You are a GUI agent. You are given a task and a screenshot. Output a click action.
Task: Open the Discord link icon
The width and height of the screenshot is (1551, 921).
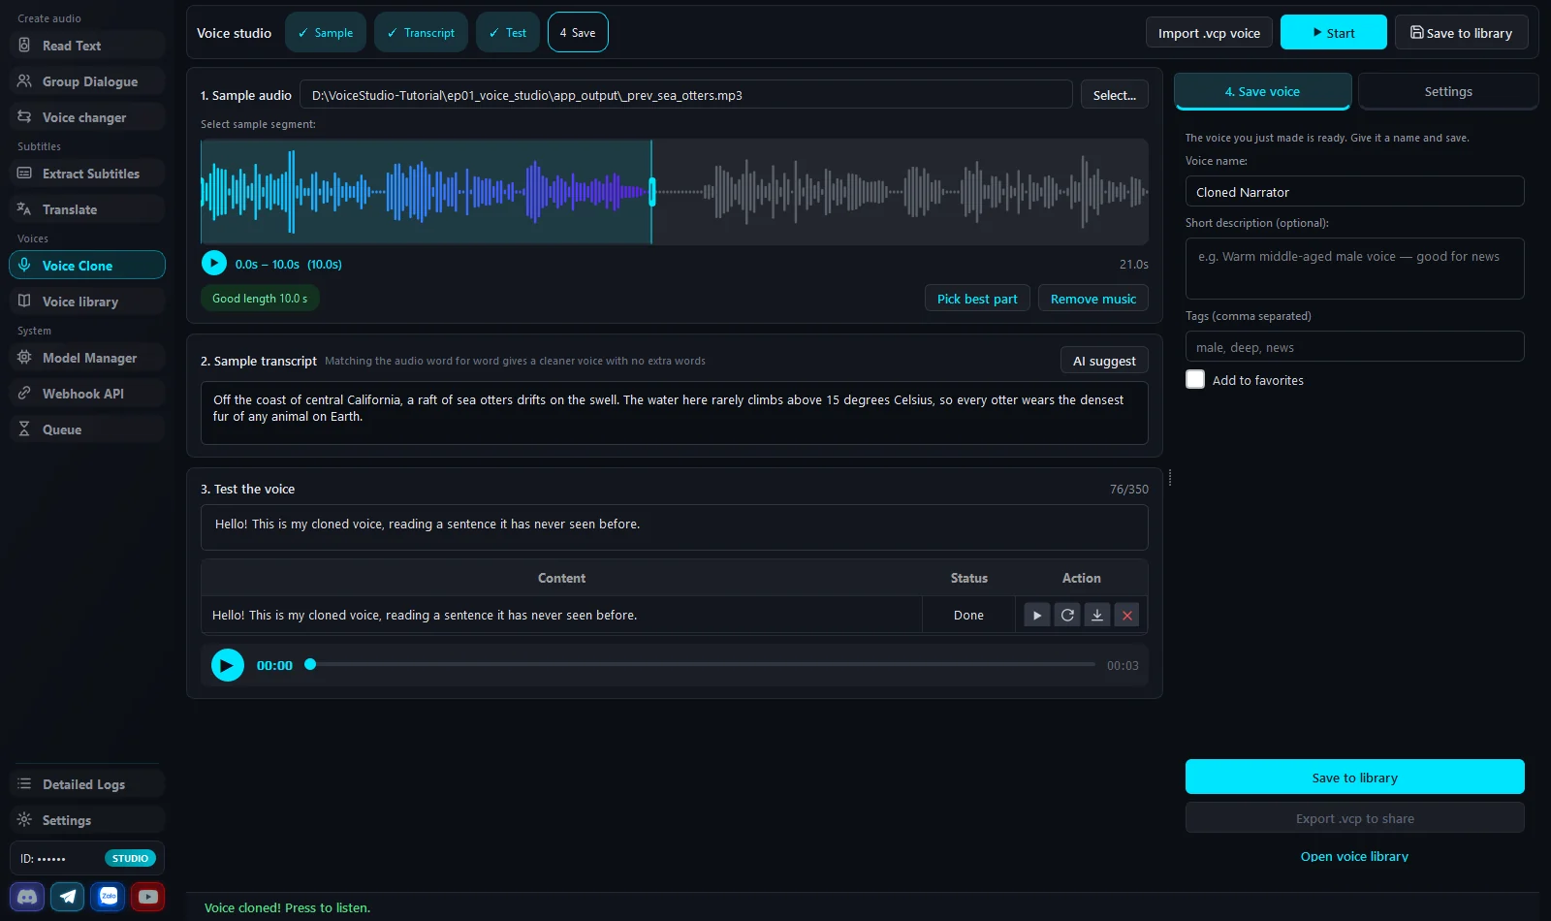click(27, 897)
